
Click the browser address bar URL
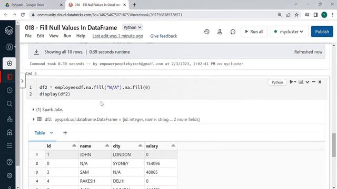[x=110, y=15]
